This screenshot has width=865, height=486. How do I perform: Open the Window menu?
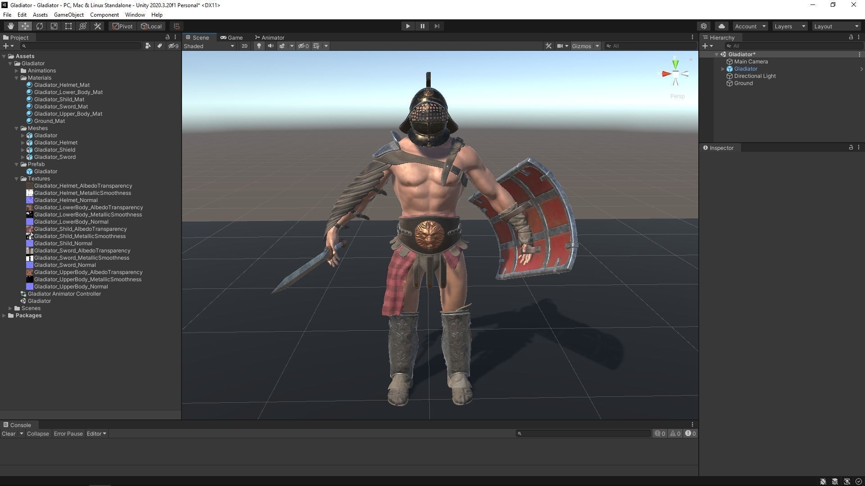135,15
